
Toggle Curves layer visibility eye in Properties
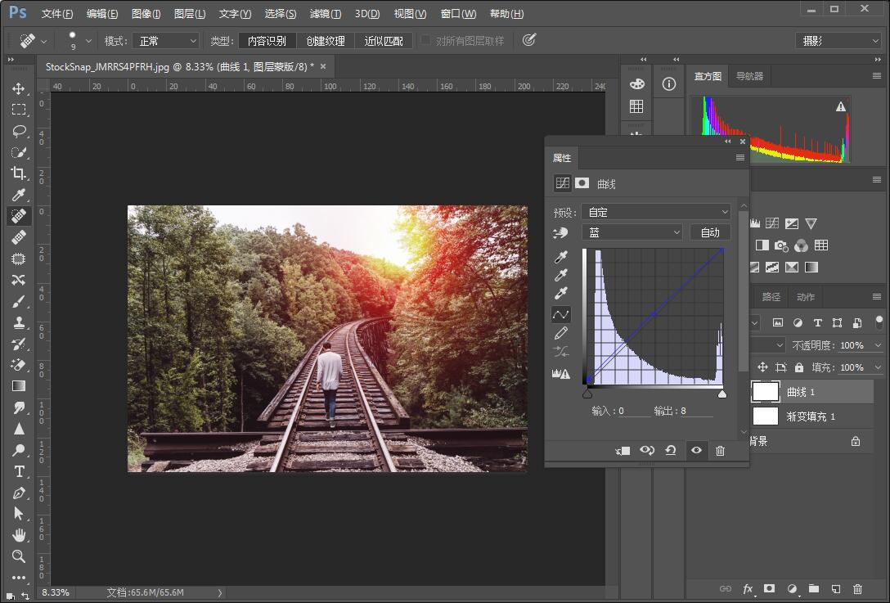tap(696, 450)
